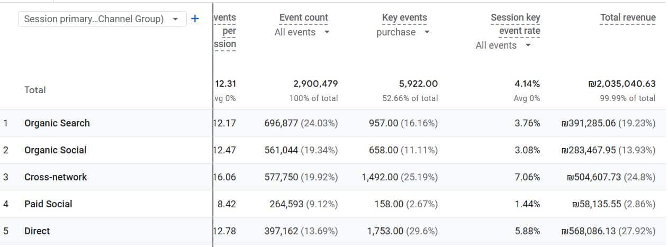Expand the Event count All events dropdown
Screen dimensions: 668x247
pos(302,32)
